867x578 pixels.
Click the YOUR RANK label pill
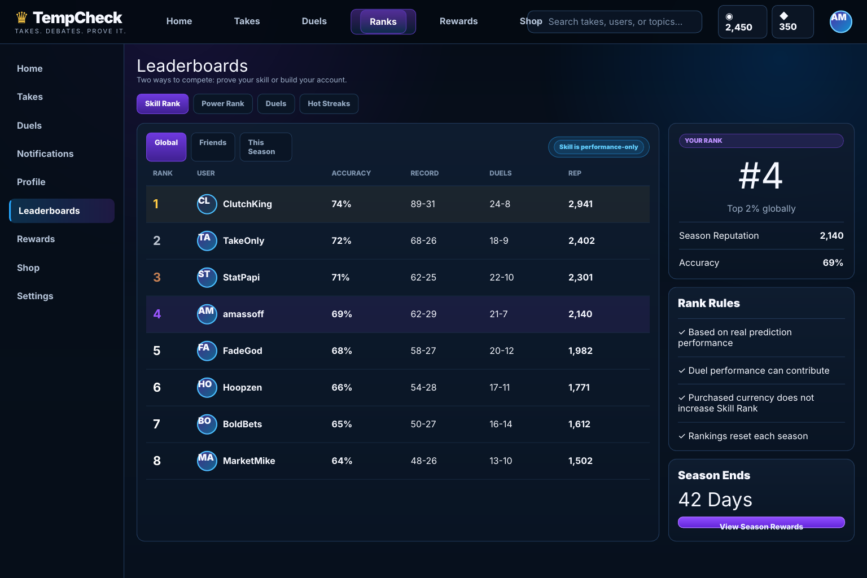[x=761, y=141]
